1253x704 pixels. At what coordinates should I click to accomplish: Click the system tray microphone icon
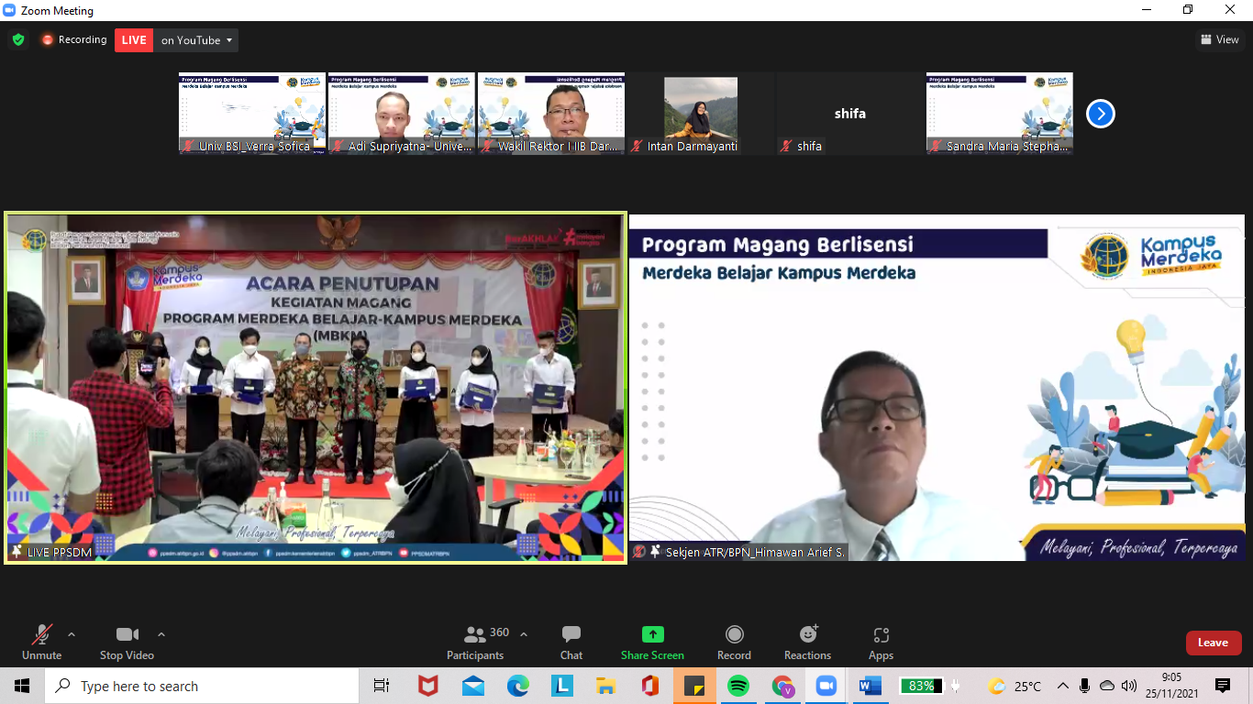point(1085,686)
